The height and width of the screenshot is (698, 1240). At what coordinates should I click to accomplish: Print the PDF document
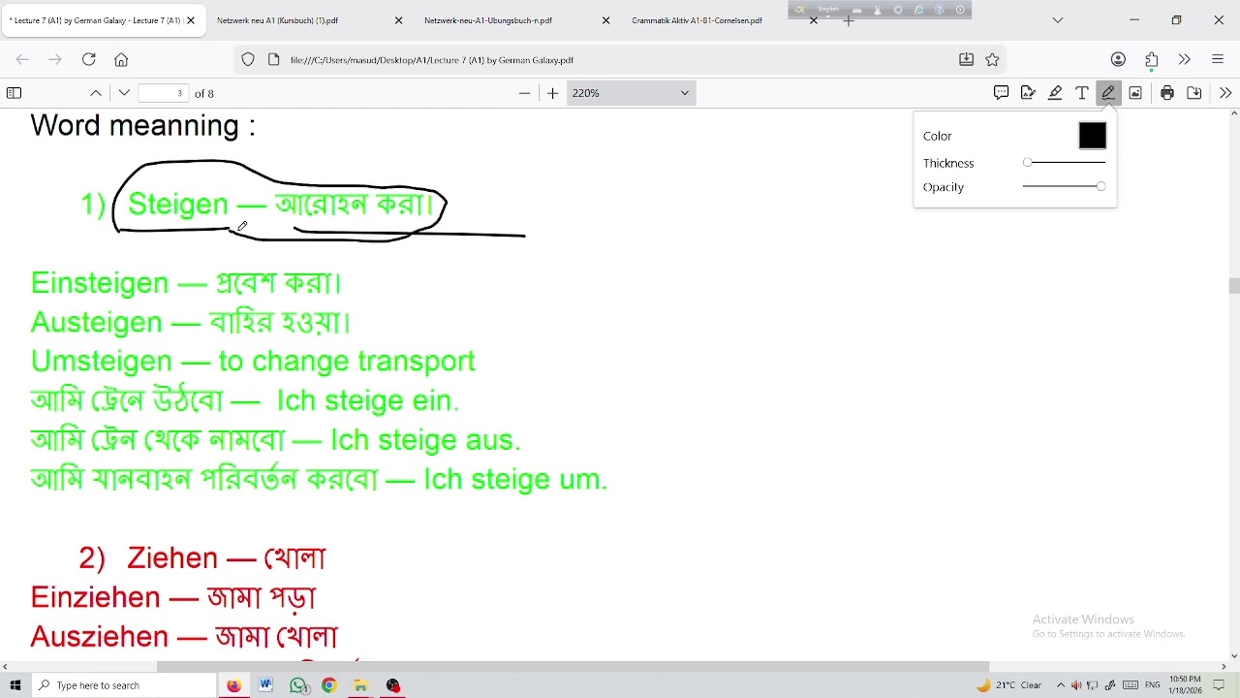[1167, 93]
